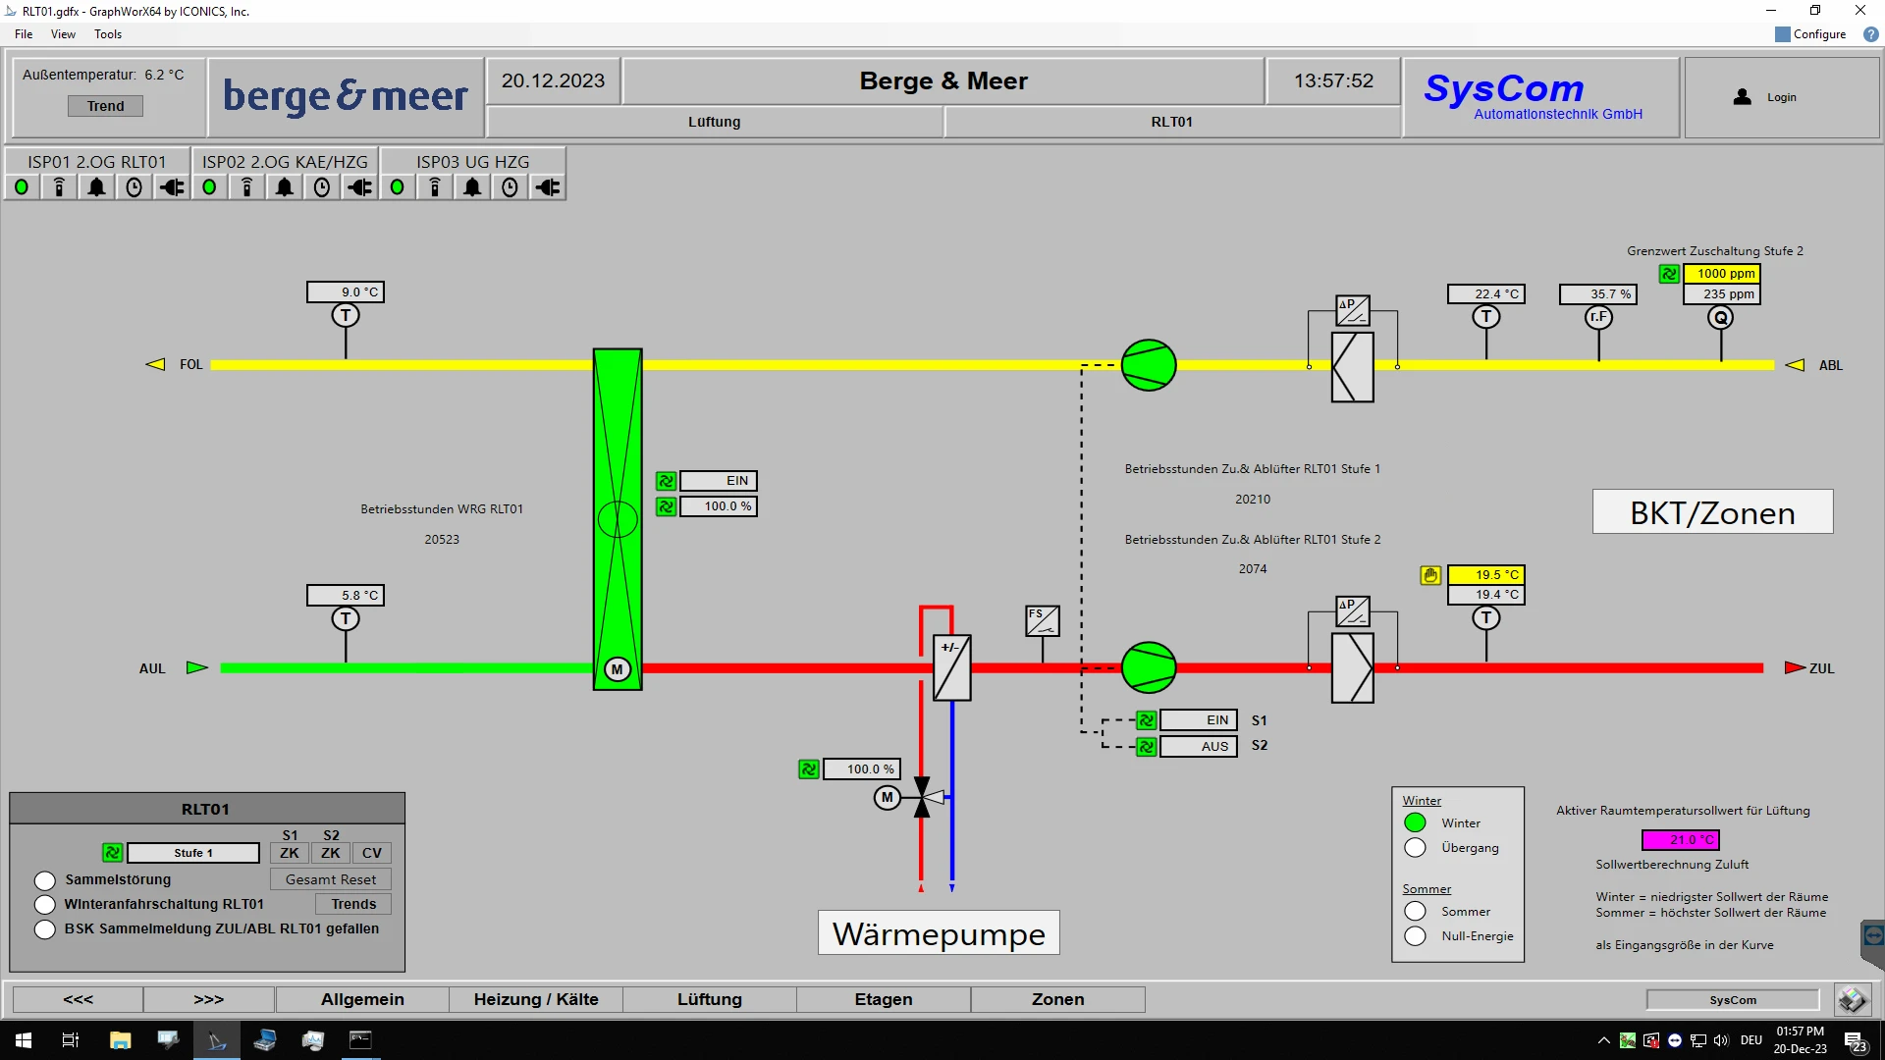Open the View menu
The height and width of the screenshot is (1060, 1885).
63,34
